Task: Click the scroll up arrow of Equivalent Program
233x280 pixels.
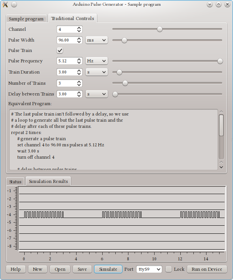Action: click(x=221, y=112)
